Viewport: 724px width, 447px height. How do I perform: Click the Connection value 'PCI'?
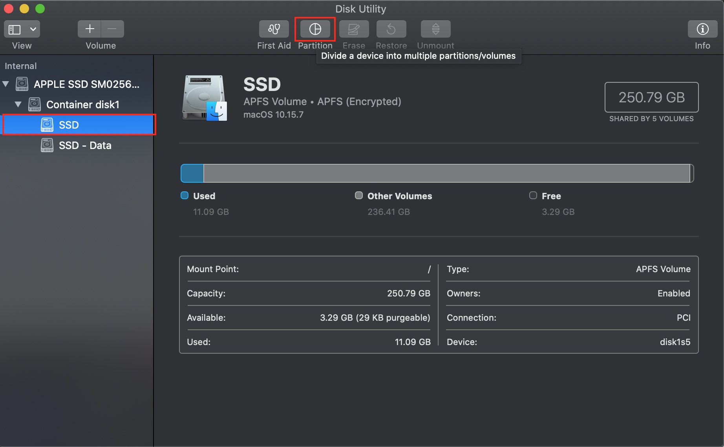point(684,318)
